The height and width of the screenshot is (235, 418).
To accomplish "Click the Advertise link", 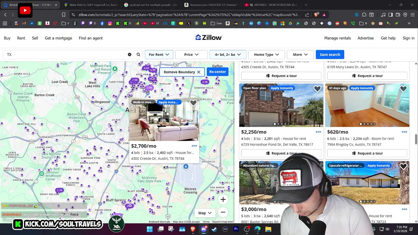I will [x=365, y=38].
